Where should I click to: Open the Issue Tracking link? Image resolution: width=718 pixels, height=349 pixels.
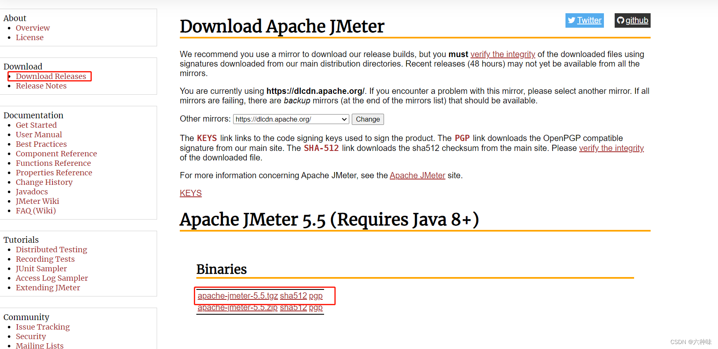coord(43,327)
